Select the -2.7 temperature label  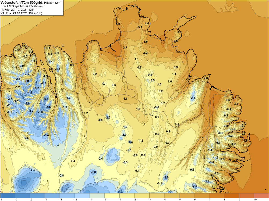pyautogui.click(x=10, y=99)
